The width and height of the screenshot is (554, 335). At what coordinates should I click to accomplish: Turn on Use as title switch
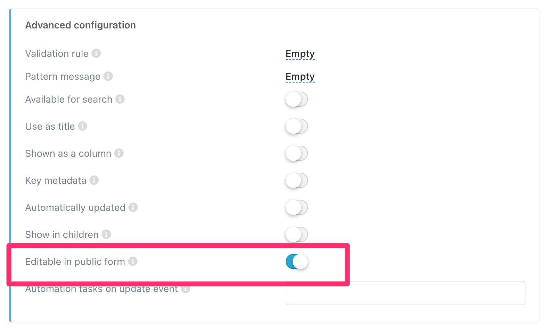[296, 127]
